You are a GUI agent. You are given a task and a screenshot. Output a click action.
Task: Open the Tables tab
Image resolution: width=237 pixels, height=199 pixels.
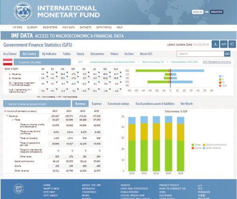point(67,54)
